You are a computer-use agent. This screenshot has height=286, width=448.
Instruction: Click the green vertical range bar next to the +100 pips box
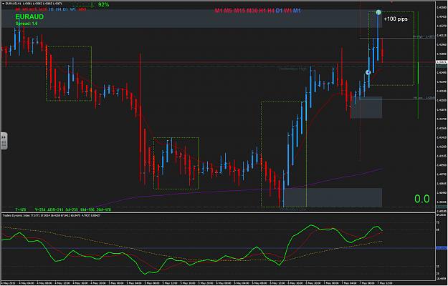click(x=418, y=65)
